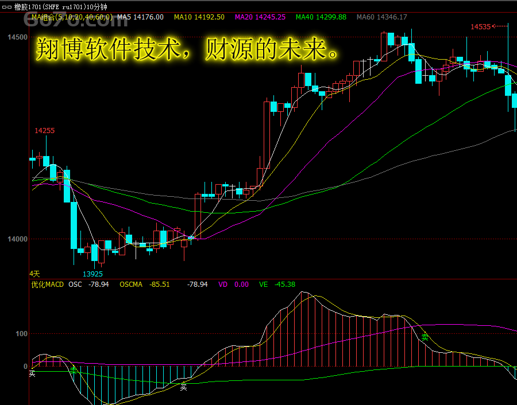Click the 14255 price label

44,131
